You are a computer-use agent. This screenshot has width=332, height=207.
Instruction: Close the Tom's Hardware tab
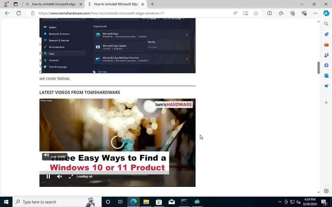[143, 4]
